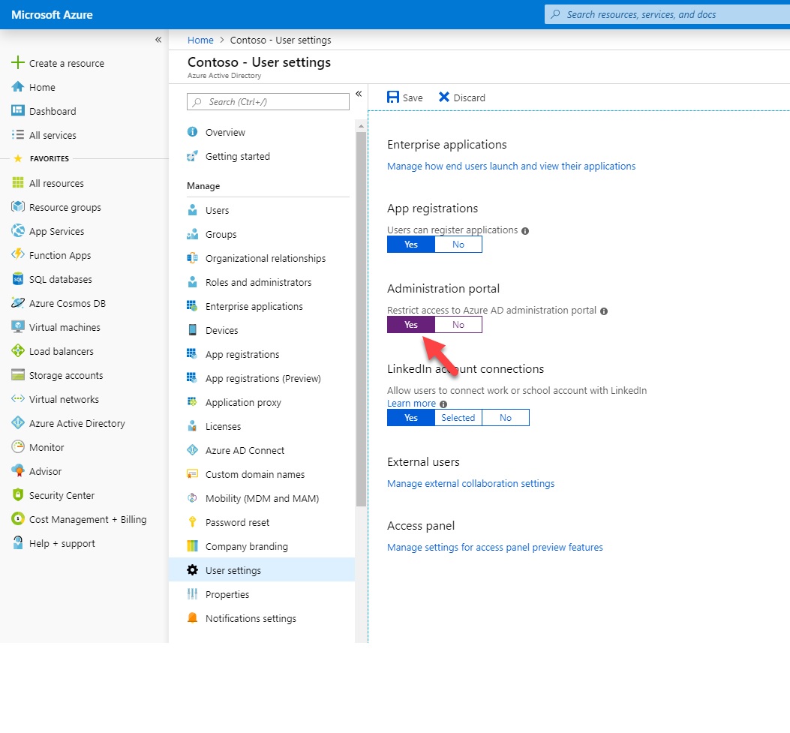The image size is (790, 733).
Task: Click the Overview info icon
Action: tap(193, 132)
